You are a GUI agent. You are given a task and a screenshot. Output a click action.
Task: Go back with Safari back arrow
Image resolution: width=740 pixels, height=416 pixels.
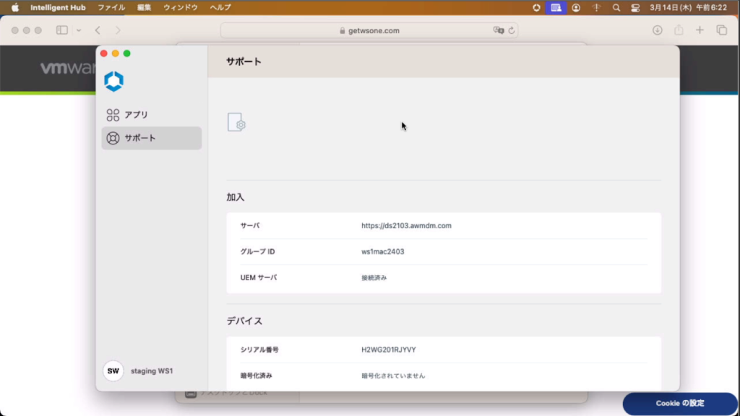[98, 30]
